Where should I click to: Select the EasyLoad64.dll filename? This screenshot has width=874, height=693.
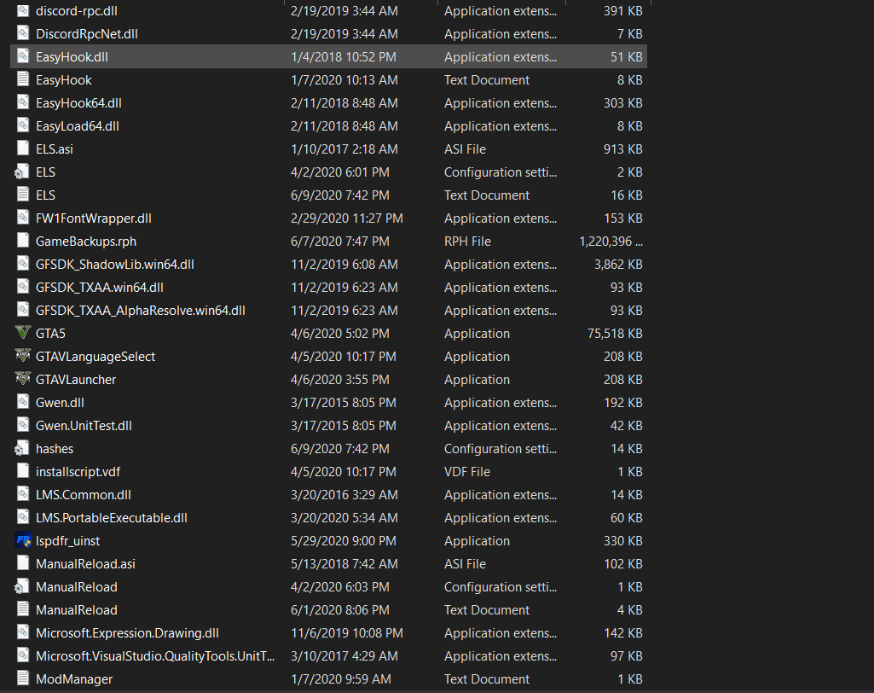coord(78,126)
